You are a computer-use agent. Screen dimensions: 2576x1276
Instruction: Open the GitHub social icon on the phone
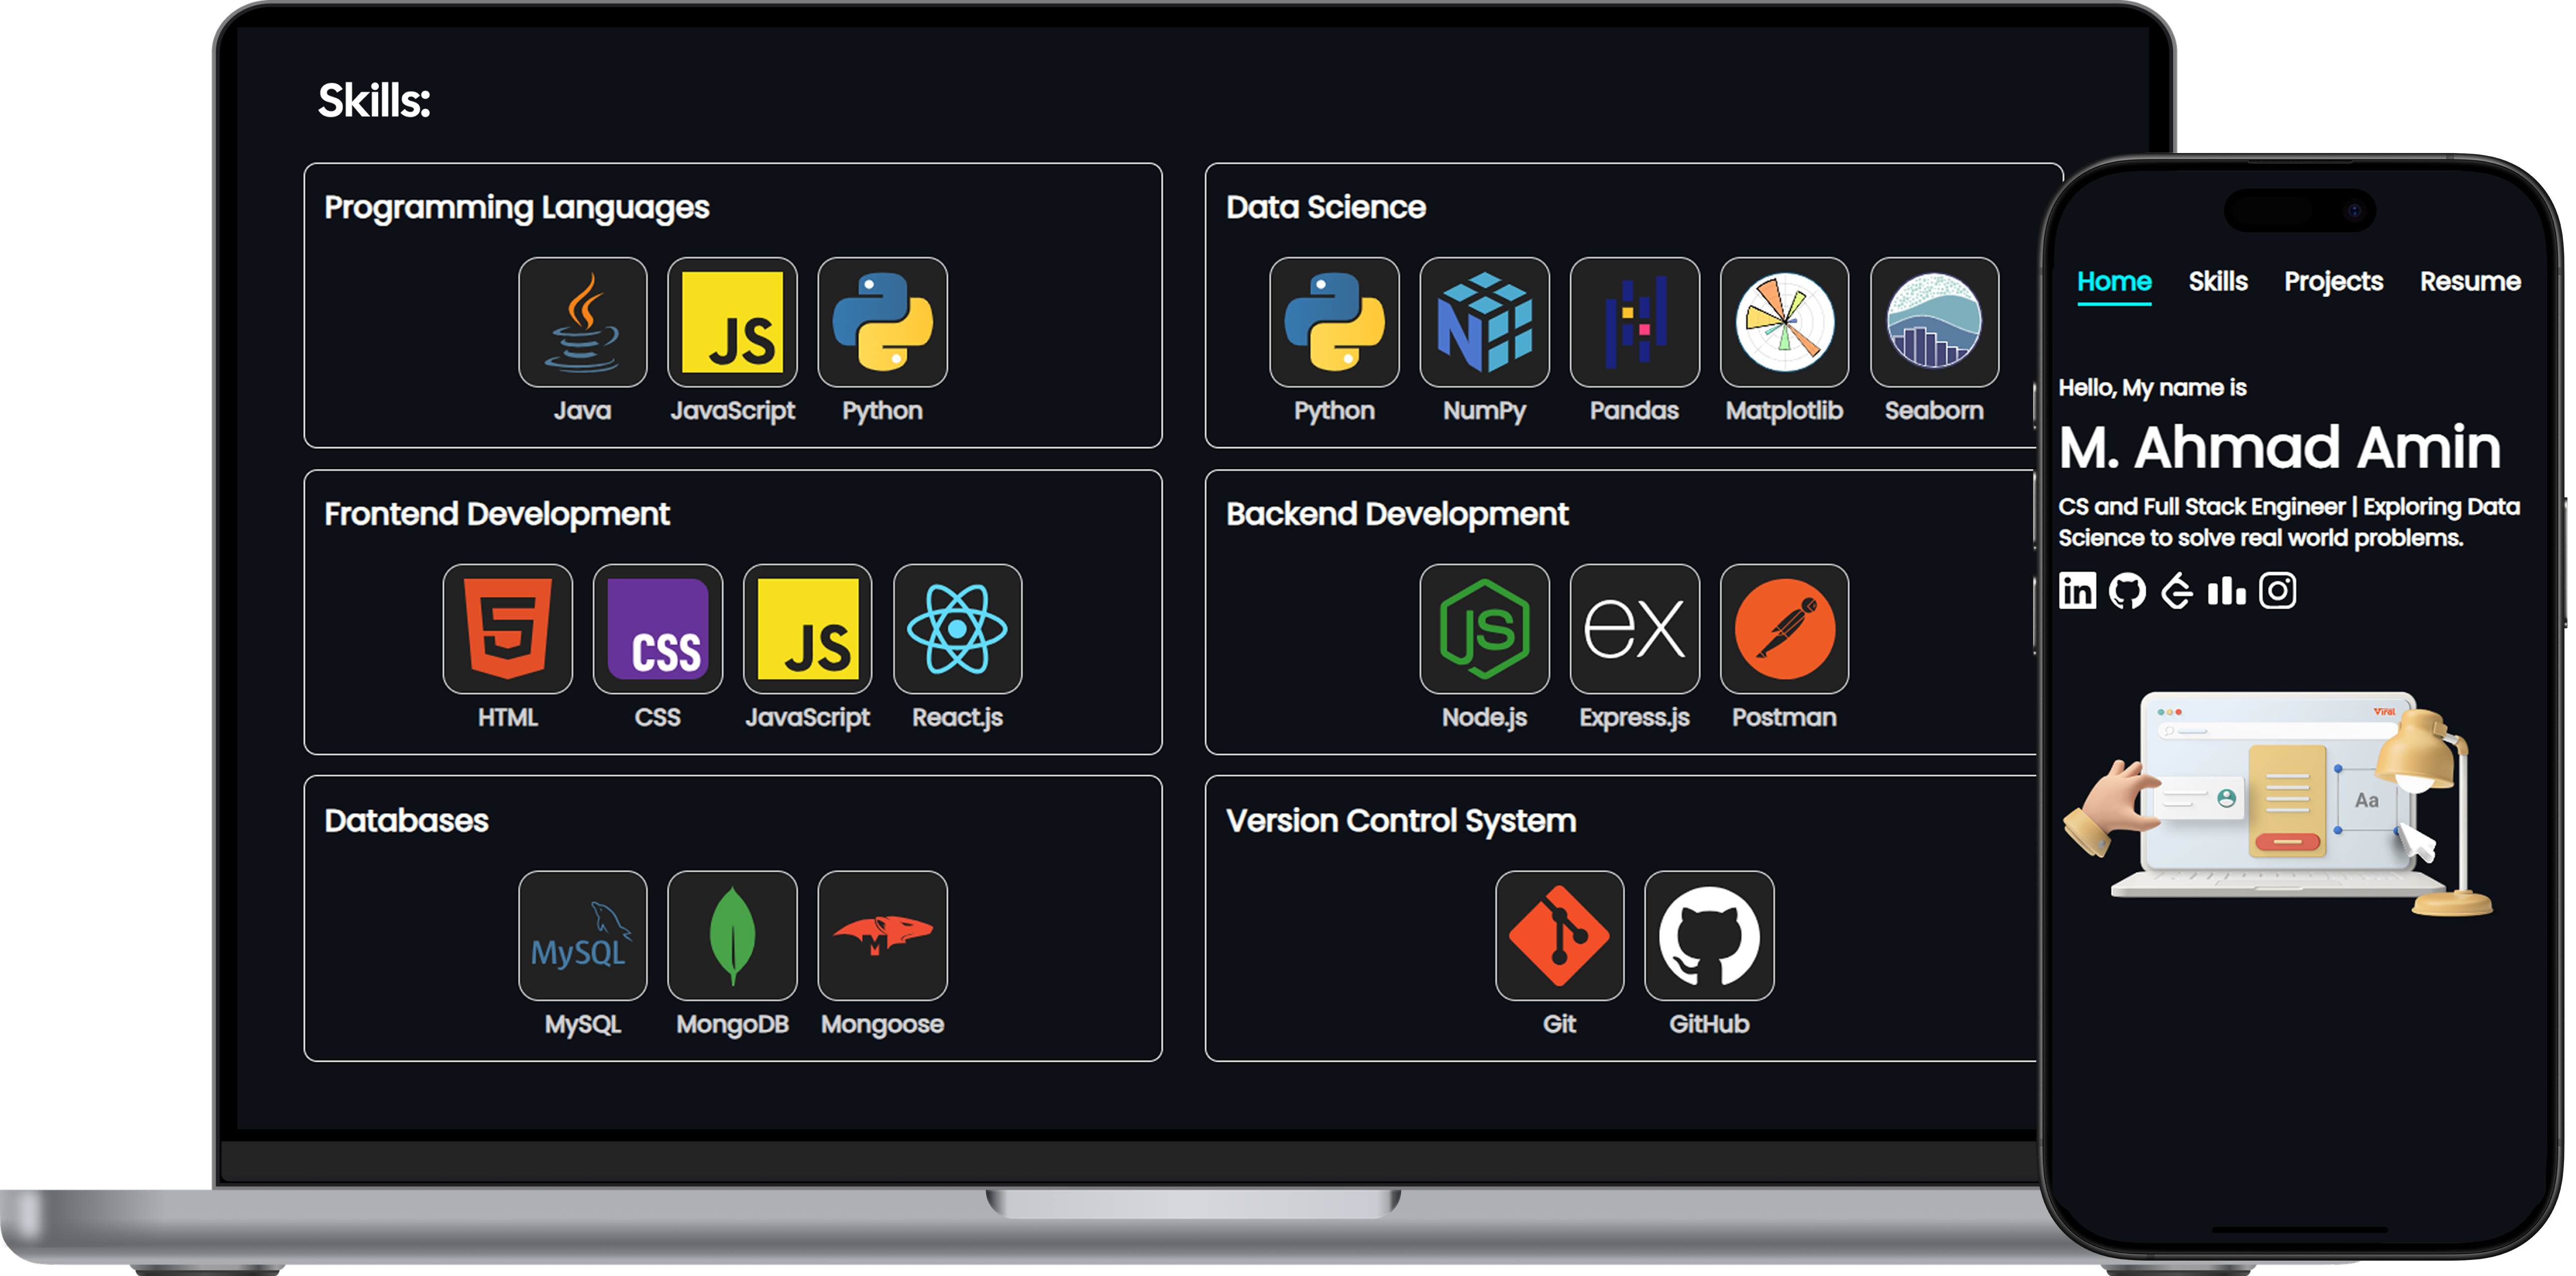[2127, 591]
